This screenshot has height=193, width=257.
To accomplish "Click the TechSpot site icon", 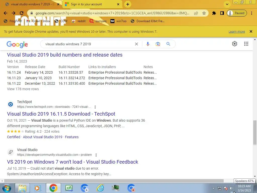I will 11,104.
